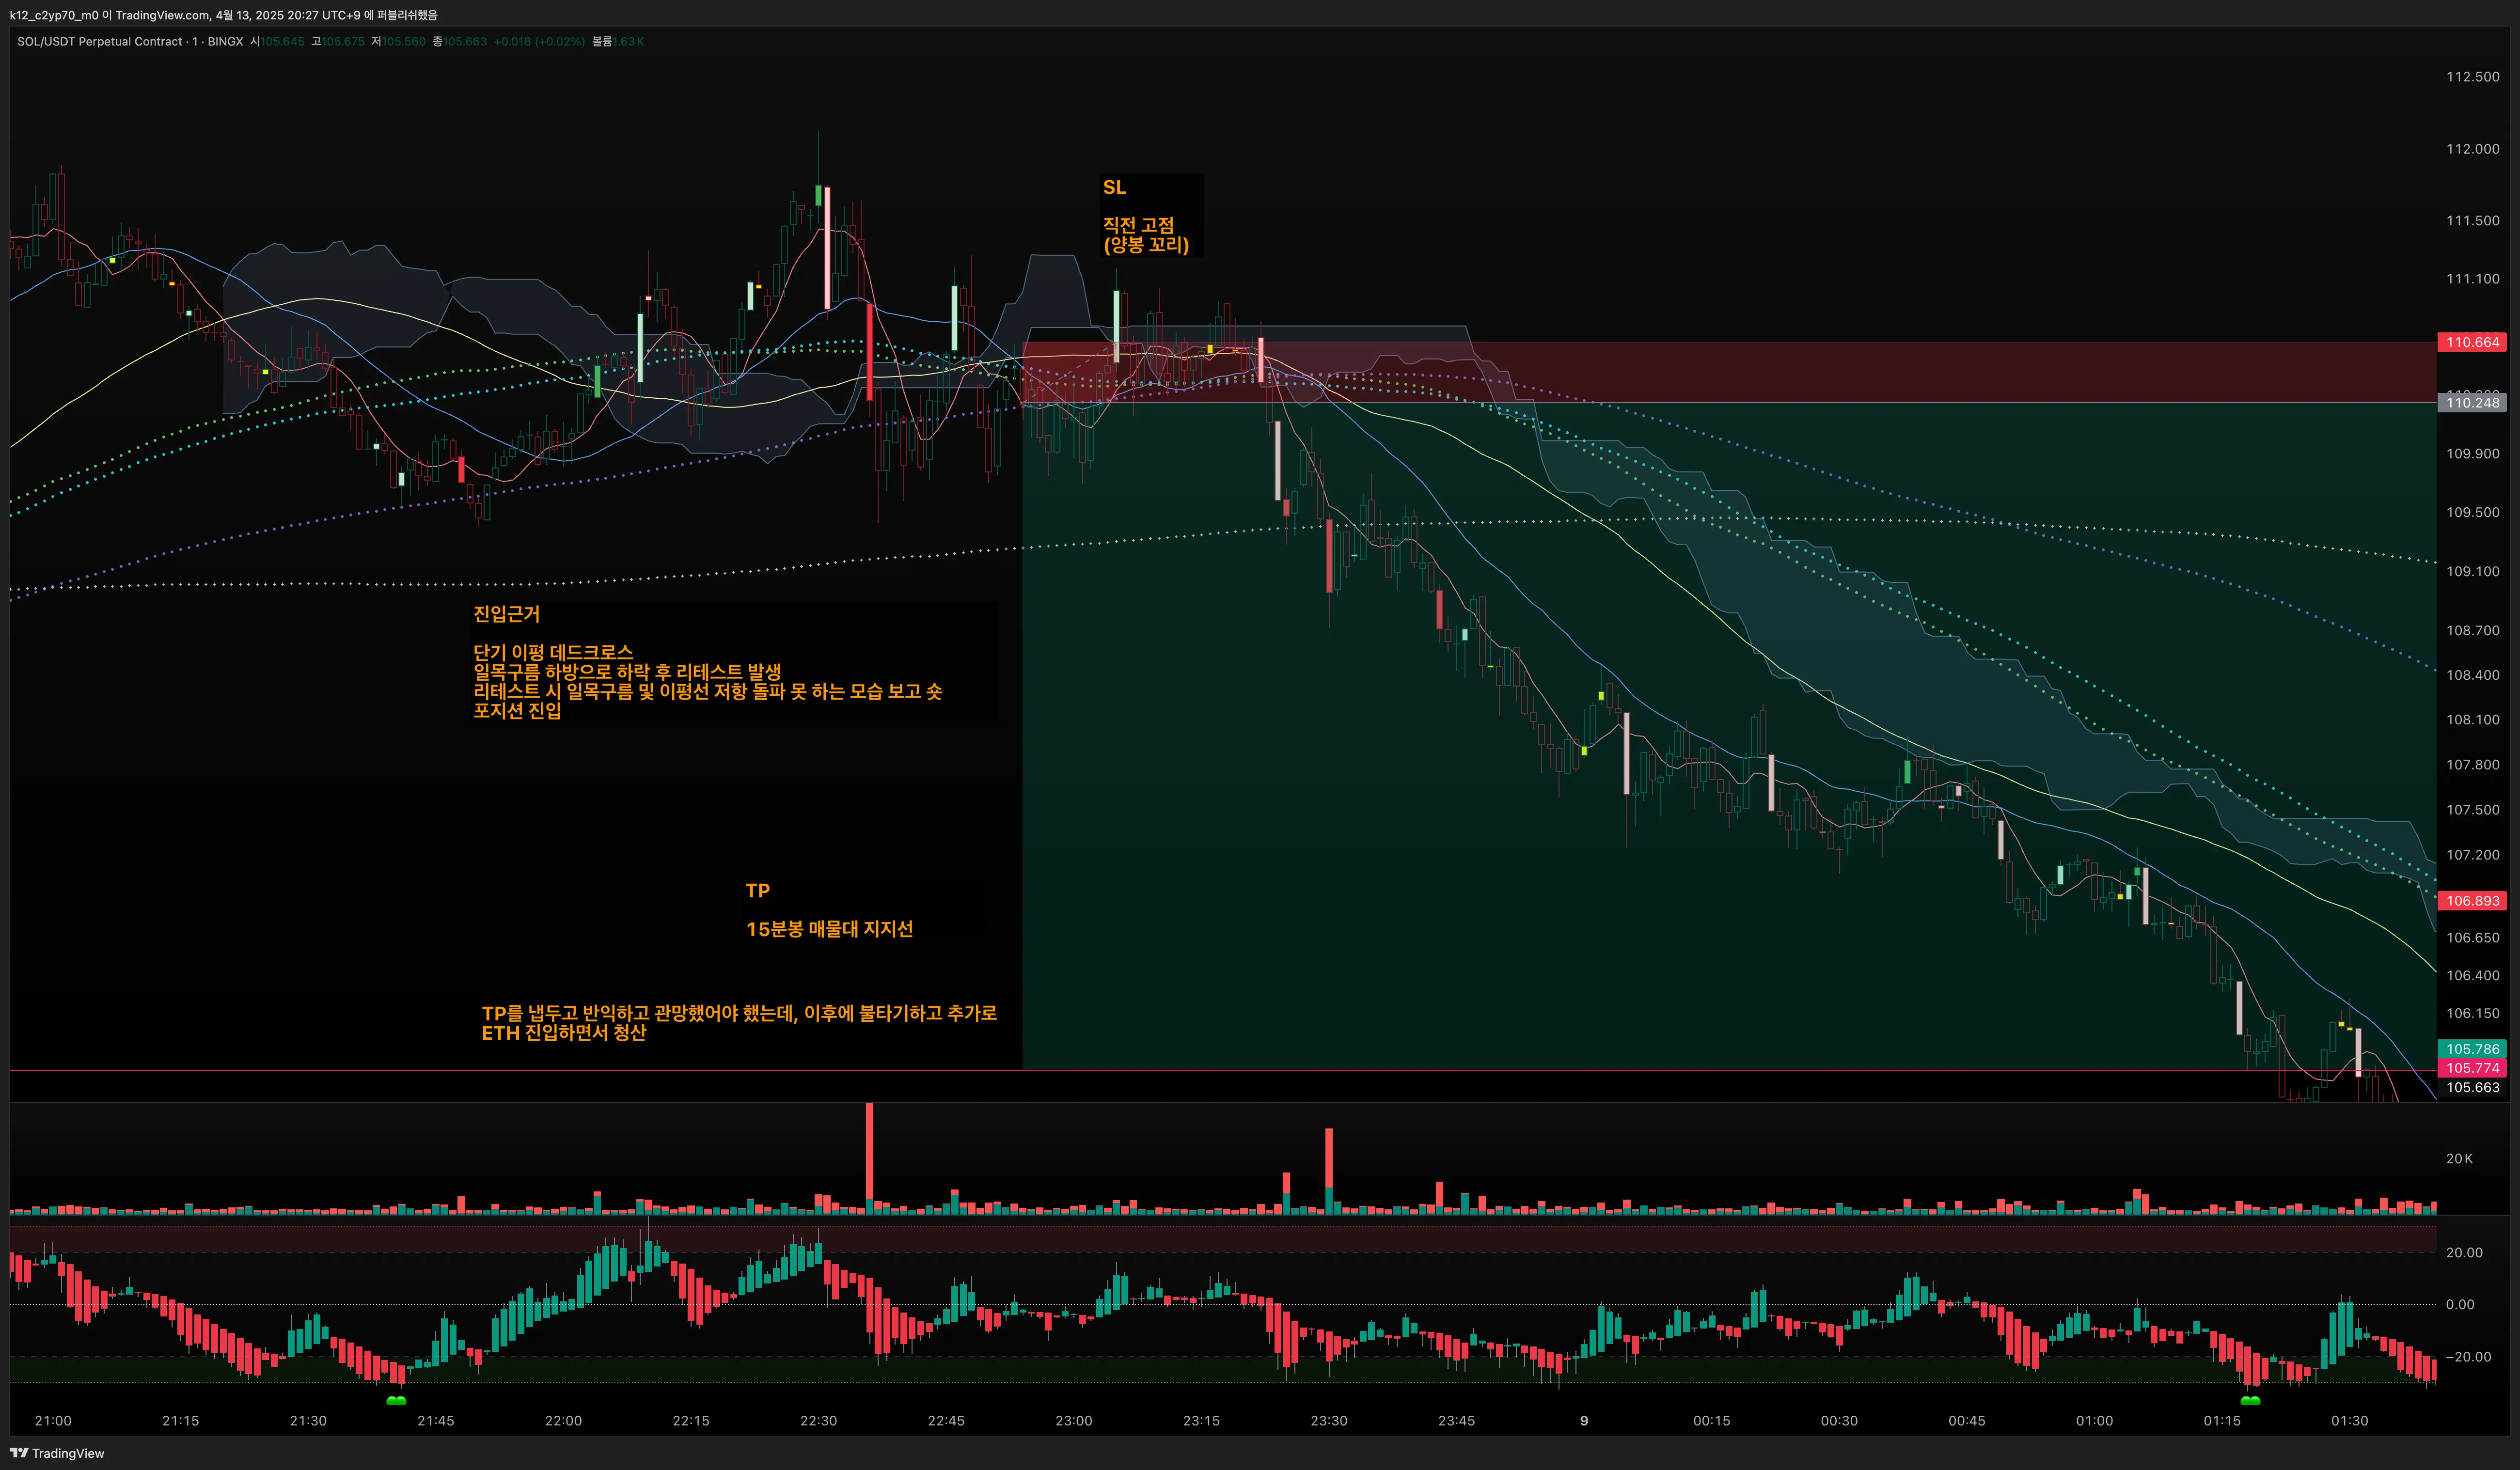Image resolution: width=2520 pixels, height=1470 pixels.
Task: Select the ETH 진입하면서 청산 annotation line
Action: [564, 1033]
